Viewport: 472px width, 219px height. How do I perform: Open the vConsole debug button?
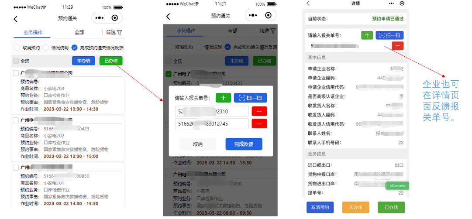[398, 186]
